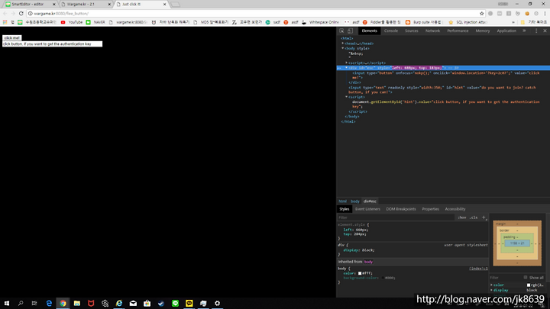
Task: Expand the first script node under body
Action: [x=347, y=63]
